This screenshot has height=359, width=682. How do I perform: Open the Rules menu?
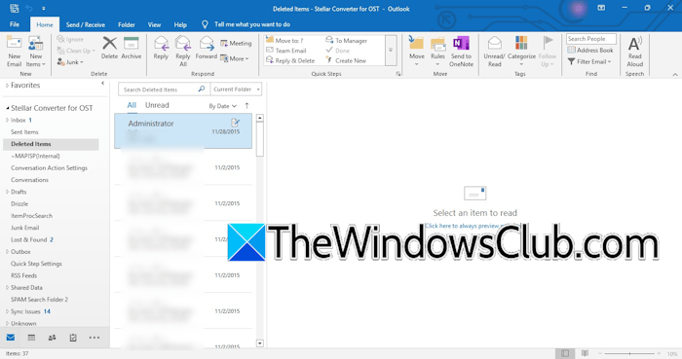tap(437, 52)
